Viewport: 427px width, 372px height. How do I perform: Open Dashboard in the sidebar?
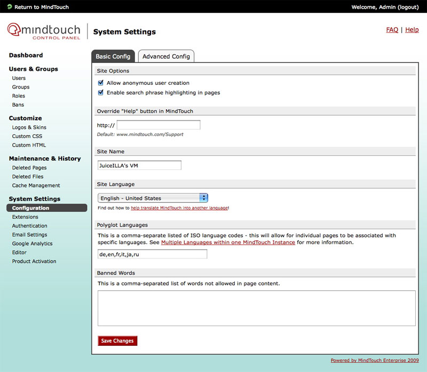coord(26,55)
